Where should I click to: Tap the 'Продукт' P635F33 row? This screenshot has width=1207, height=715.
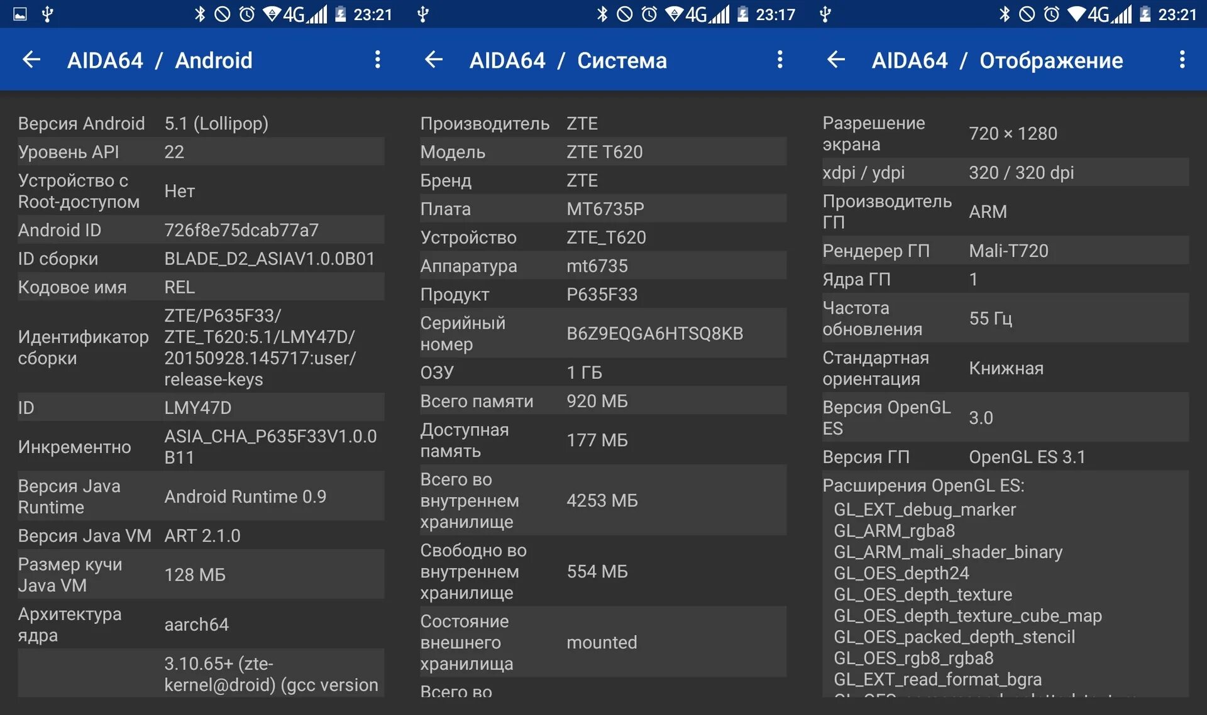603,294
